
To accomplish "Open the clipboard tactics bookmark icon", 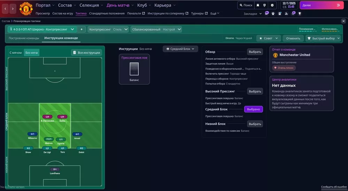I will [280, 14].
